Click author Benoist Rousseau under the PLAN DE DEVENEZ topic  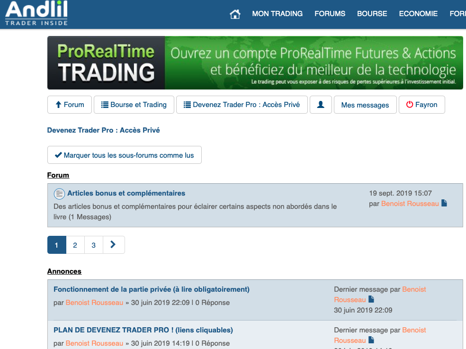pos(94,343)
